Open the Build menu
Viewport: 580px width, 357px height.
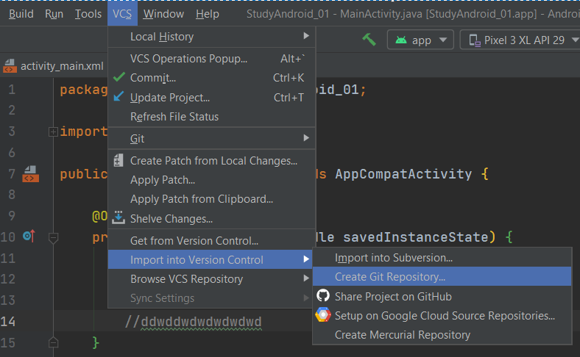[21, 14]
